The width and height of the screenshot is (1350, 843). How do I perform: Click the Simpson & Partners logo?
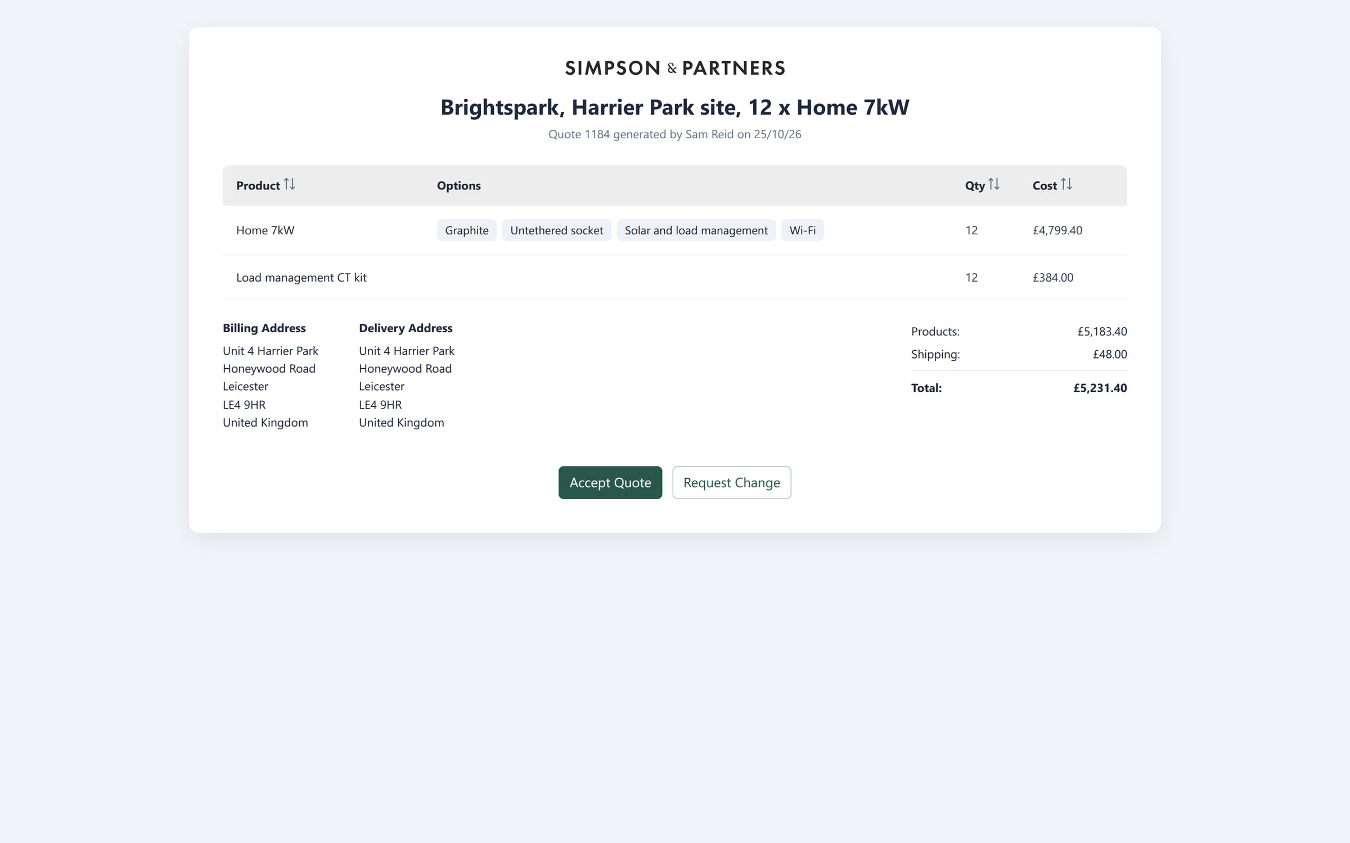tap(675, 68)
